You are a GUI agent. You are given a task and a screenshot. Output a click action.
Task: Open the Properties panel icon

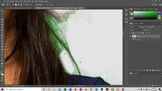pyautogui.click(x=126, y=14)
